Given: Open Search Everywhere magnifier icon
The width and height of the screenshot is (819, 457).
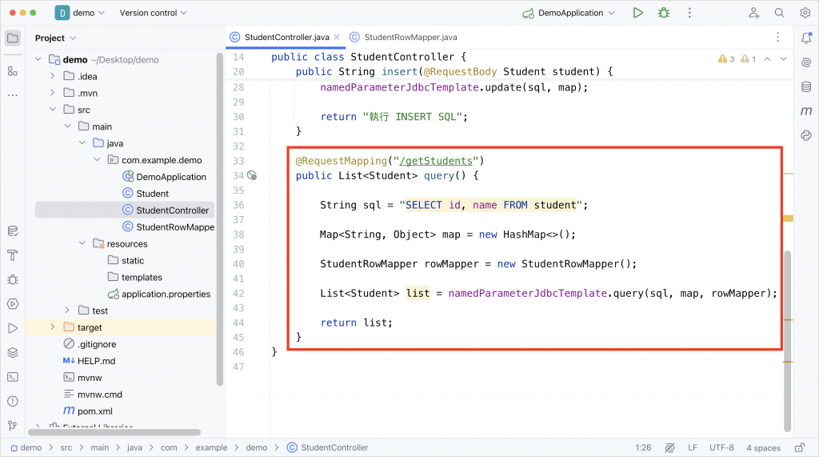Looking at the screenshot, I should click(779, 13).
